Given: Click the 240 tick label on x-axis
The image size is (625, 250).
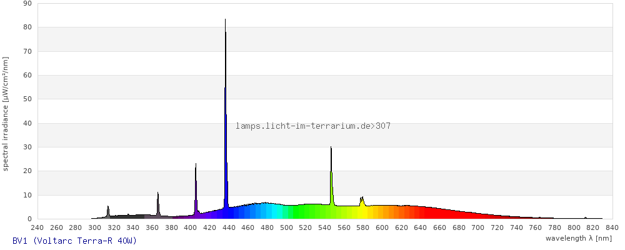Looking at the screenshot, I should click(37, 227).
